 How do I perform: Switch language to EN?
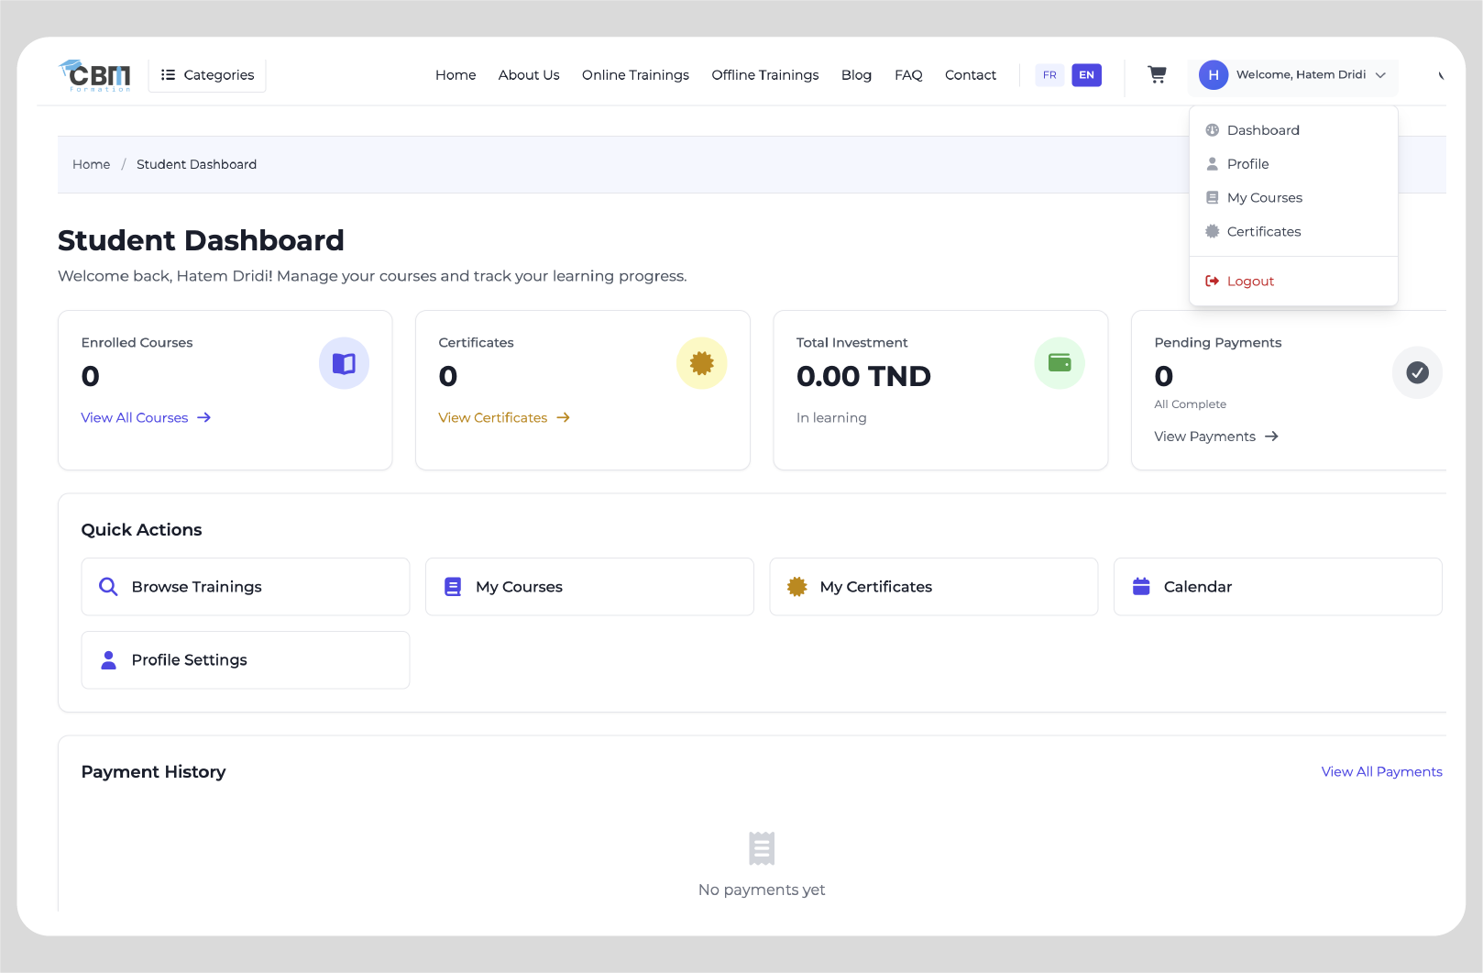(1086, 75)
